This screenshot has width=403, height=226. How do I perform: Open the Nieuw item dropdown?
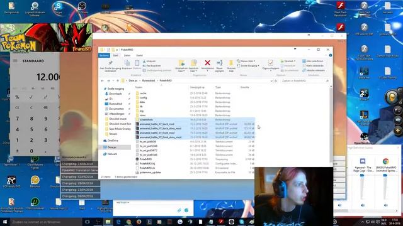pyautogui.click(x=246, y=62)
